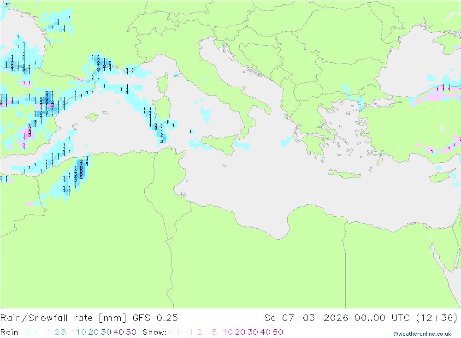461x338 pixels.
Task: Click the snow legend value 5
Action: 214,332
